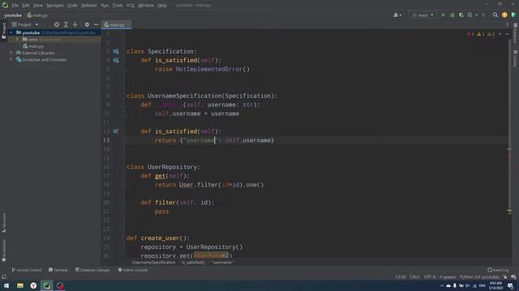Start debugging with the green bug icon
519x291 pixels.
pos(453,15)
